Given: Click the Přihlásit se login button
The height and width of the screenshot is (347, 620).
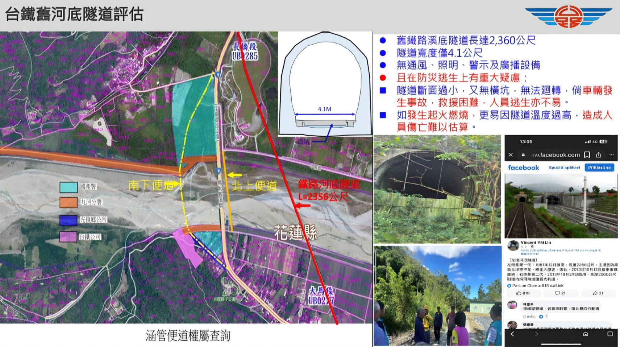Looking at the screenshot, I should tap(599, 168).
